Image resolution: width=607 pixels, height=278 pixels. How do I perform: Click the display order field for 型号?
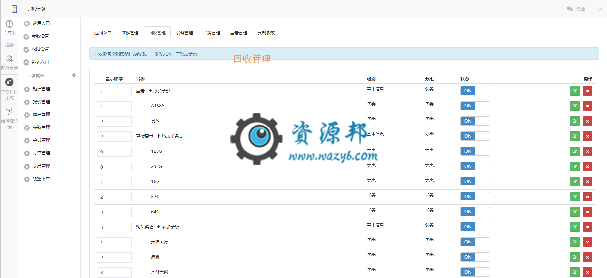coord(114,91)
